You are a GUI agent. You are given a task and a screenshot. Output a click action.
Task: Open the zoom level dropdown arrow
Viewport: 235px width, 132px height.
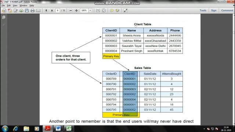90,11
